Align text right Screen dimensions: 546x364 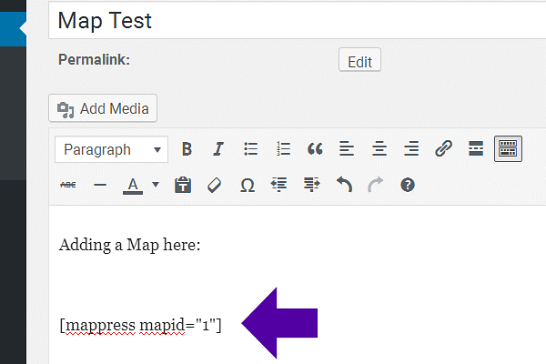(411, 149)
